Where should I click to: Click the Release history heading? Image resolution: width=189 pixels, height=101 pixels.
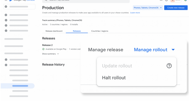(x=53, y=65)
